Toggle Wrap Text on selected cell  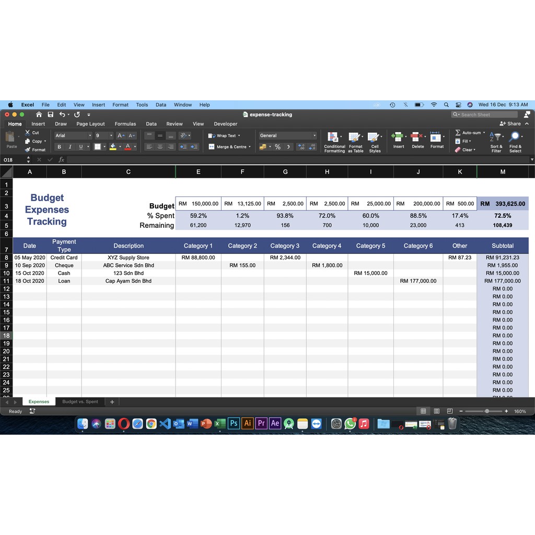coord(225,136)
